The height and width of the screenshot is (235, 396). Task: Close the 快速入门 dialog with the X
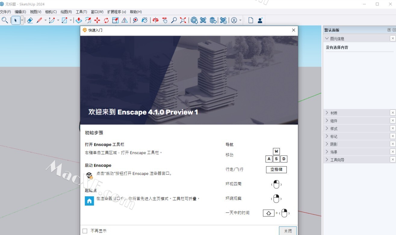coord(294,30)
